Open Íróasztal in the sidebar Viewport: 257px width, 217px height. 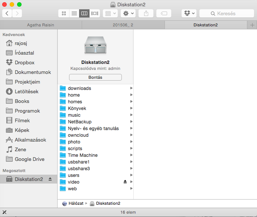tap(29, 53)
